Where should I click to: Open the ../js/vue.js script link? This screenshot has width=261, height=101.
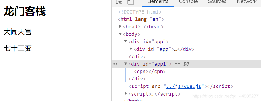click(x=184, y=86)
